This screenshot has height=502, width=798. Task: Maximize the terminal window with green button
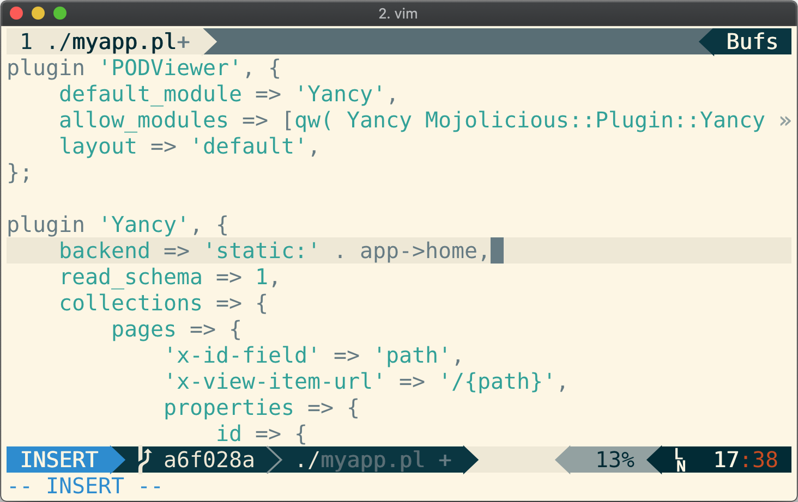click(60, 13)
